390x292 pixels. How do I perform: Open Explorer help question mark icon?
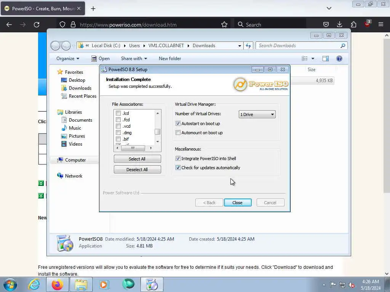click(339, 59)
